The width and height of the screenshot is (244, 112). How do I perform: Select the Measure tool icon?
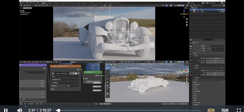[x=108, y=93]
